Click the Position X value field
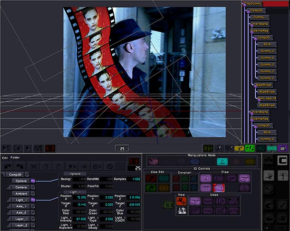 [80, 197]
